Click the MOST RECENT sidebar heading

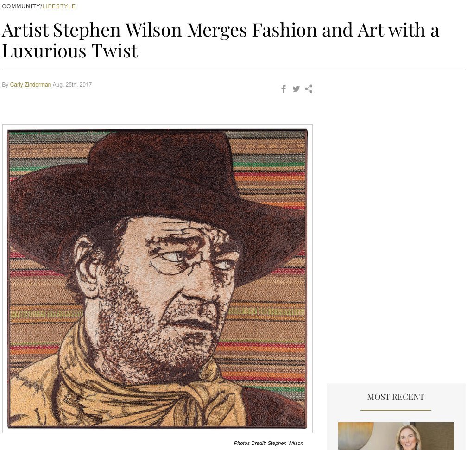point(396,397)
